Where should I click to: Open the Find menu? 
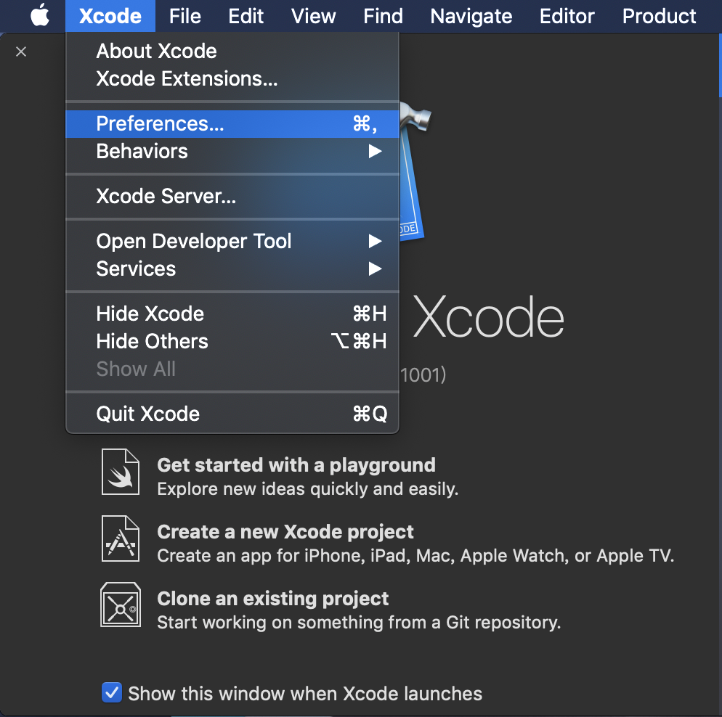coord(383,16)
